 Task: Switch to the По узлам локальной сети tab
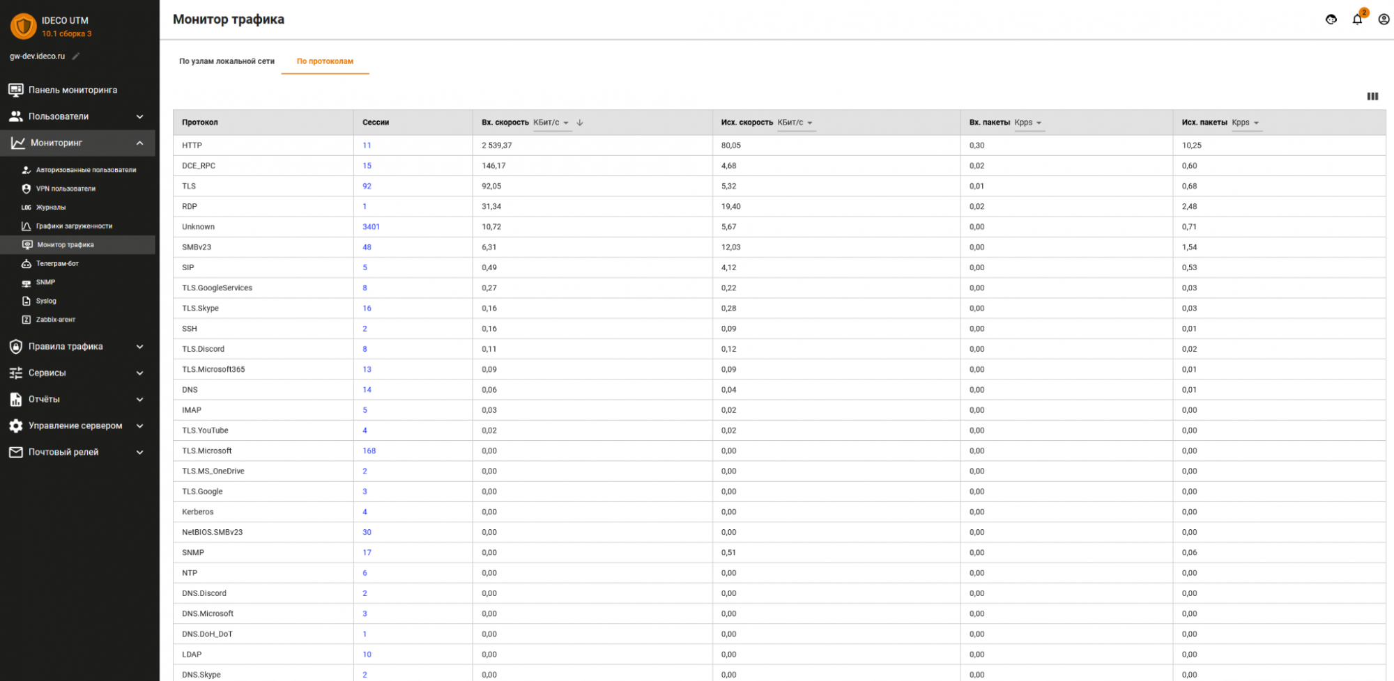coord(227,61)
